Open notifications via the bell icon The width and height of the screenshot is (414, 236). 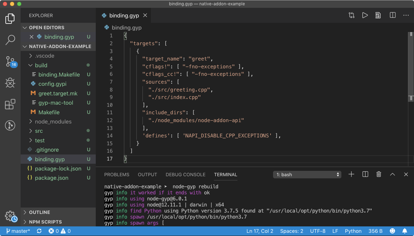point(405,231)
